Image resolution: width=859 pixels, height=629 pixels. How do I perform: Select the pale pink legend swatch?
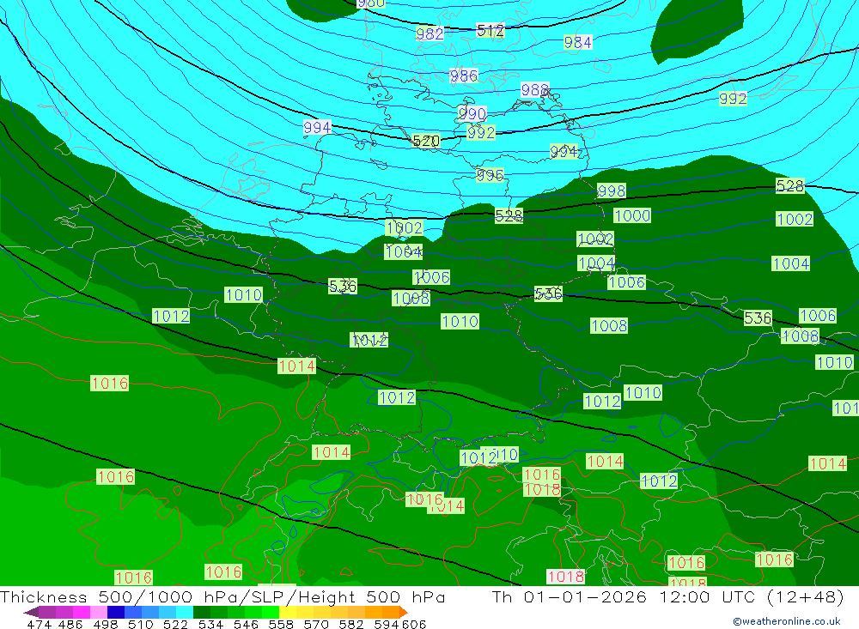pyautogui.click(x=99, y=612)
